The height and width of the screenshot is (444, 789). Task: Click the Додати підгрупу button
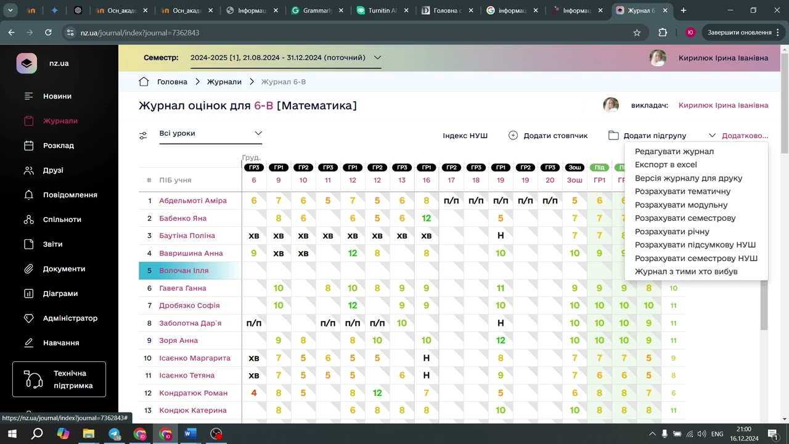647,136
